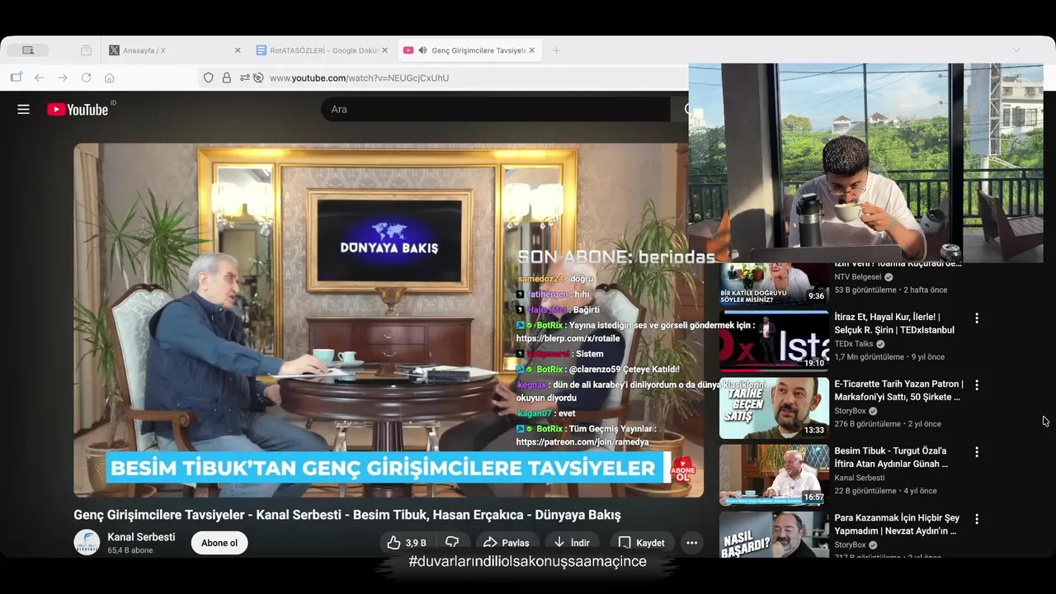This screenshot has height=594, width=1056.
Task: Open the tab archive box icon
Action: [x=86, y=50]
